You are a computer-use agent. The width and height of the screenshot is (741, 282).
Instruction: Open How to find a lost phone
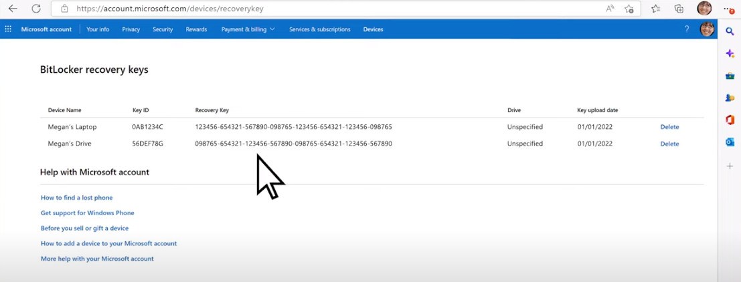tap(76, 198)
